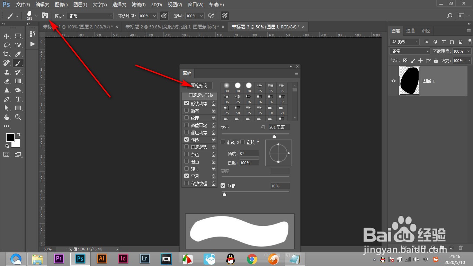
Task: Expand layer fill 填充 dropdown
Action: [468, 61]
